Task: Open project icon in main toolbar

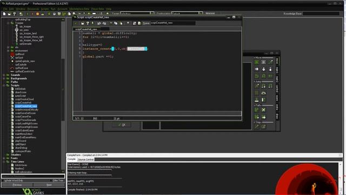Action: point(9,14)
